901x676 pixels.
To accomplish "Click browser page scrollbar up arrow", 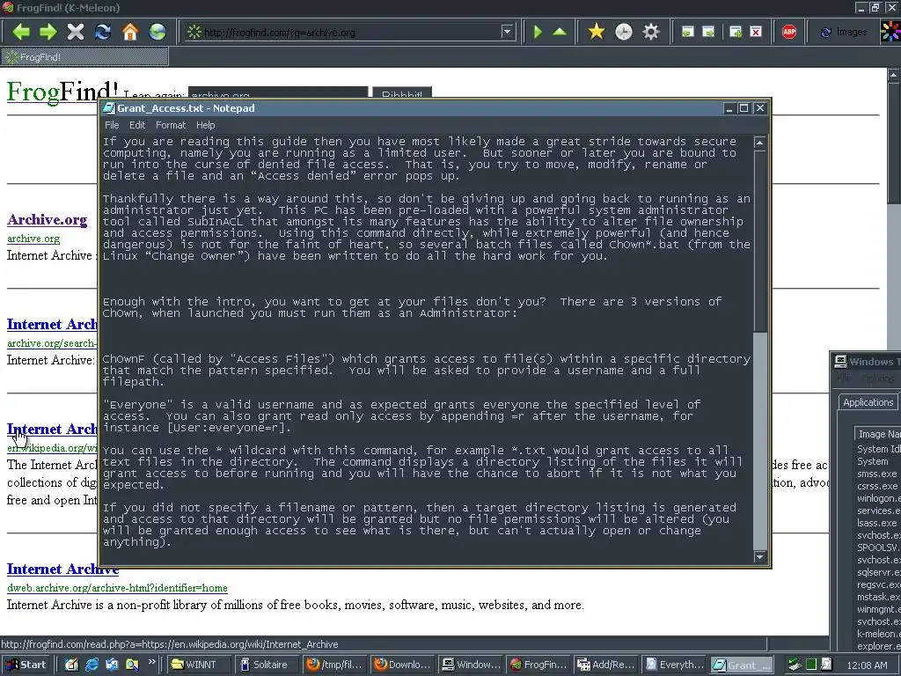I will tap(894, 75).
